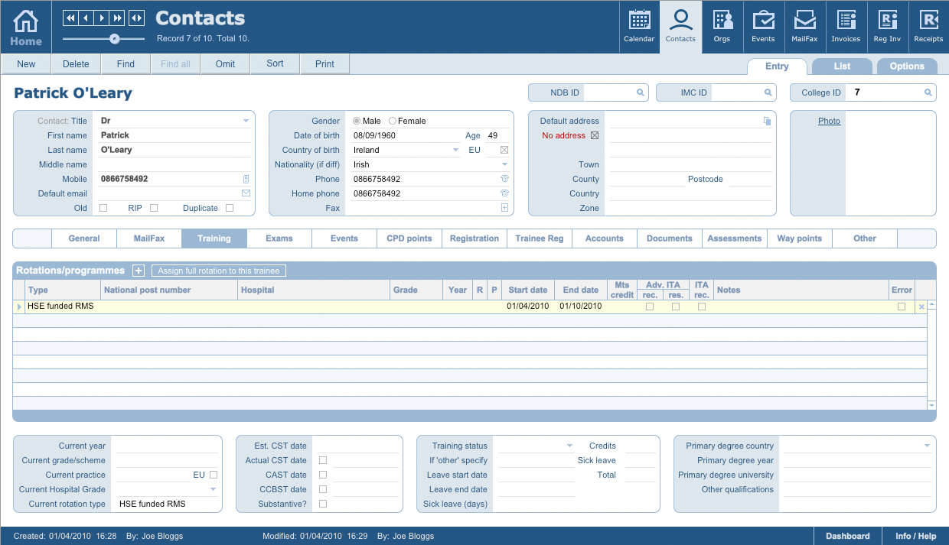Open the Invoices module
The height and width of the screenshot is (545, 949).
(846, 27)
